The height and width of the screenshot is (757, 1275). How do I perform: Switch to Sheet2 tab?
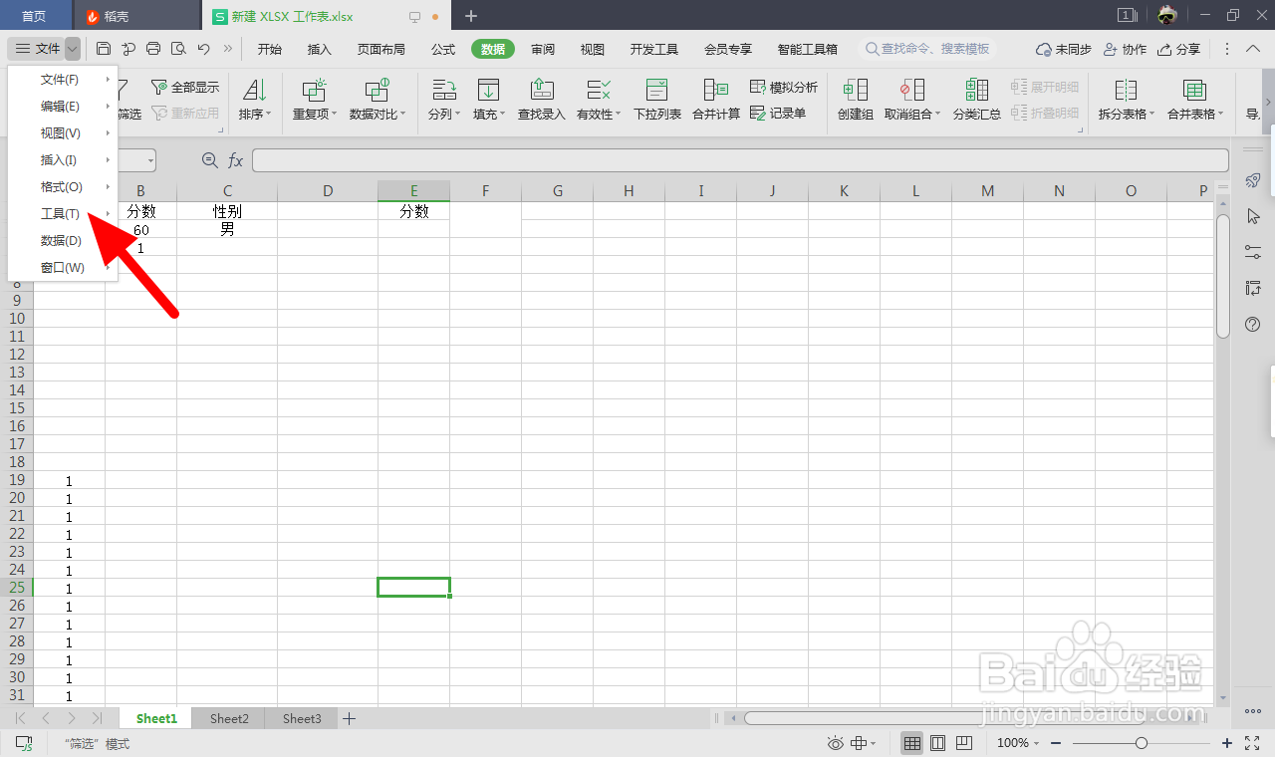click(229, 718)
